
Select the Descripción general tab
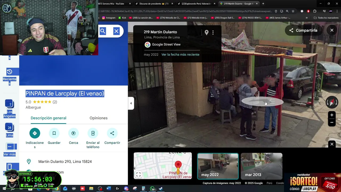click(48, 118)
